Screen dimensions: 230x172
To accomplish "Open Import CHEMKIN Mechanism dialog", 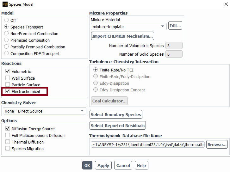I will (x=122, y=36).
